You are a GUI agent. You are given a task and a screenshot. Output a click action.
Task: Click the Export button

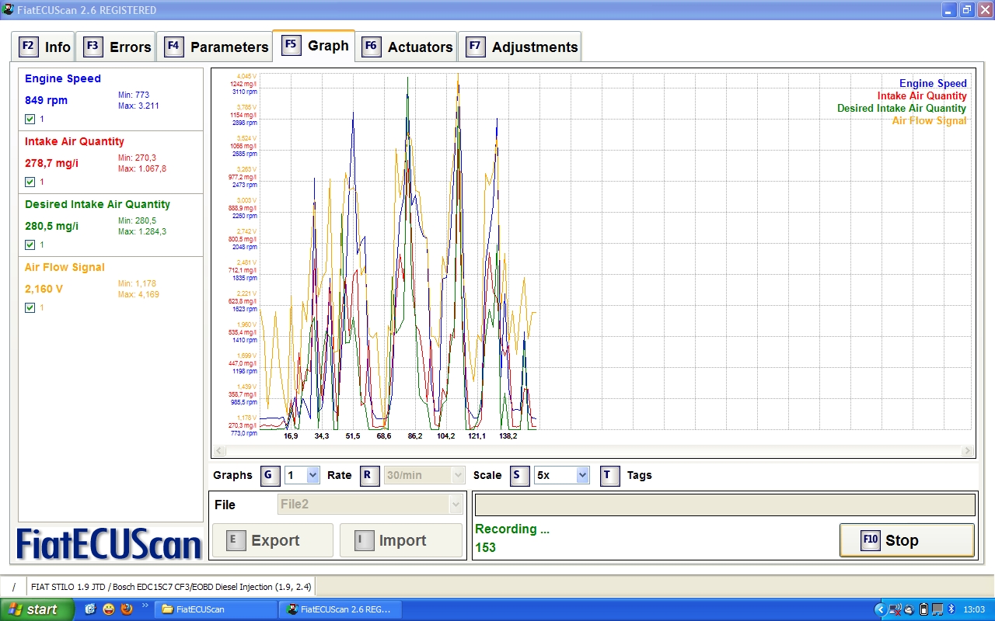click(x=273, y=540)
